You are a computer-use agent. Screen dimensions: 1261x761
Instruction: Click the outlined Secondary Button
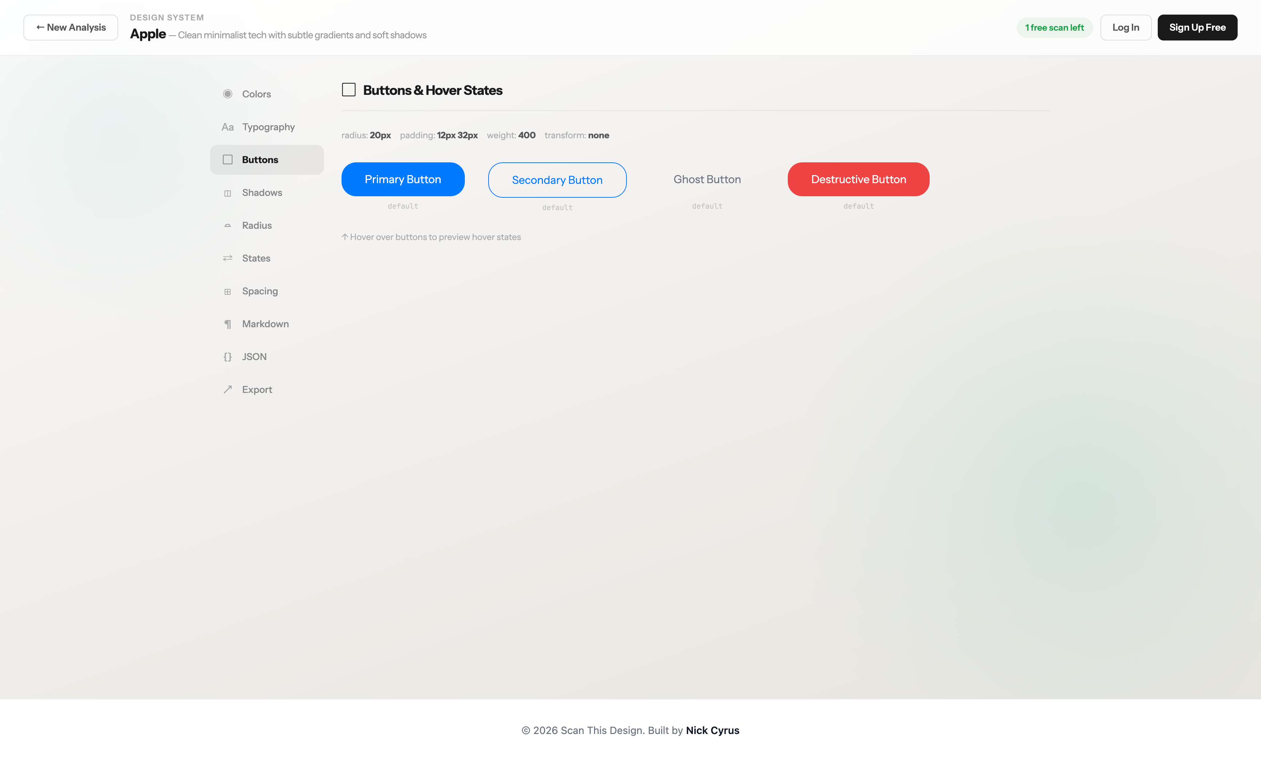557,180
